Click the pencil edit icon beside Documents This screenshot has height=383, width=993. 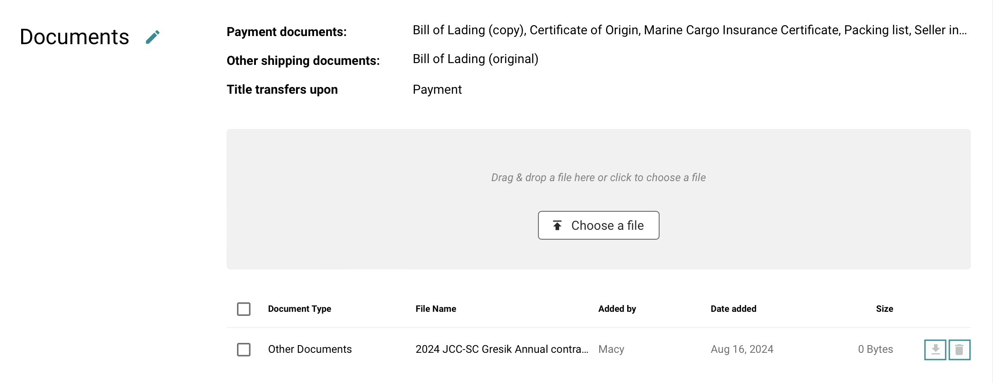coord(153,37)
